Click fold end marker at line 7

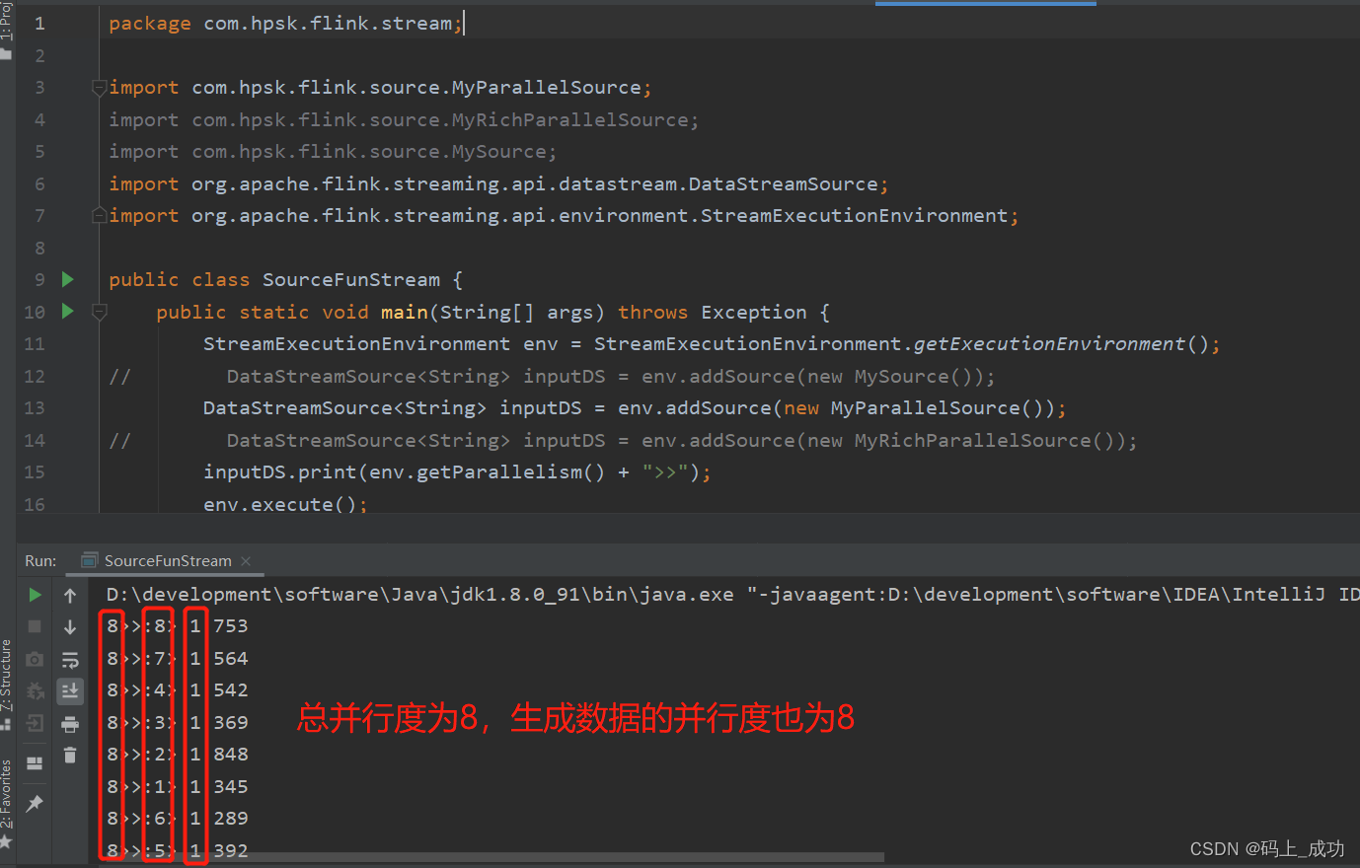click(x=99, y=215)
